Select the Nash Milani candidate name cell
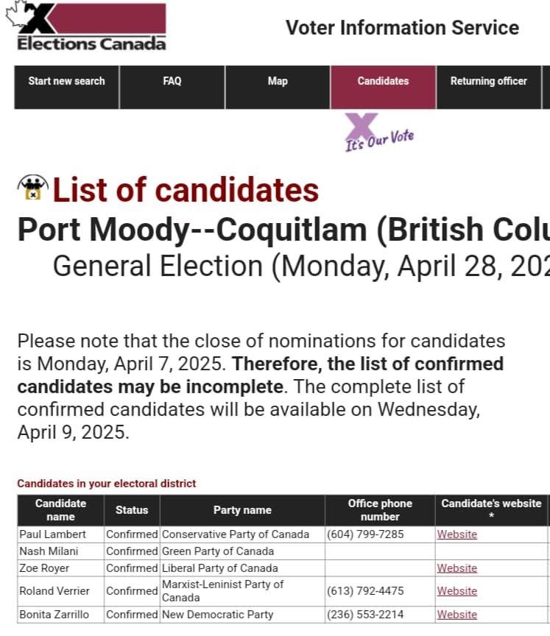 pos(60,551)
